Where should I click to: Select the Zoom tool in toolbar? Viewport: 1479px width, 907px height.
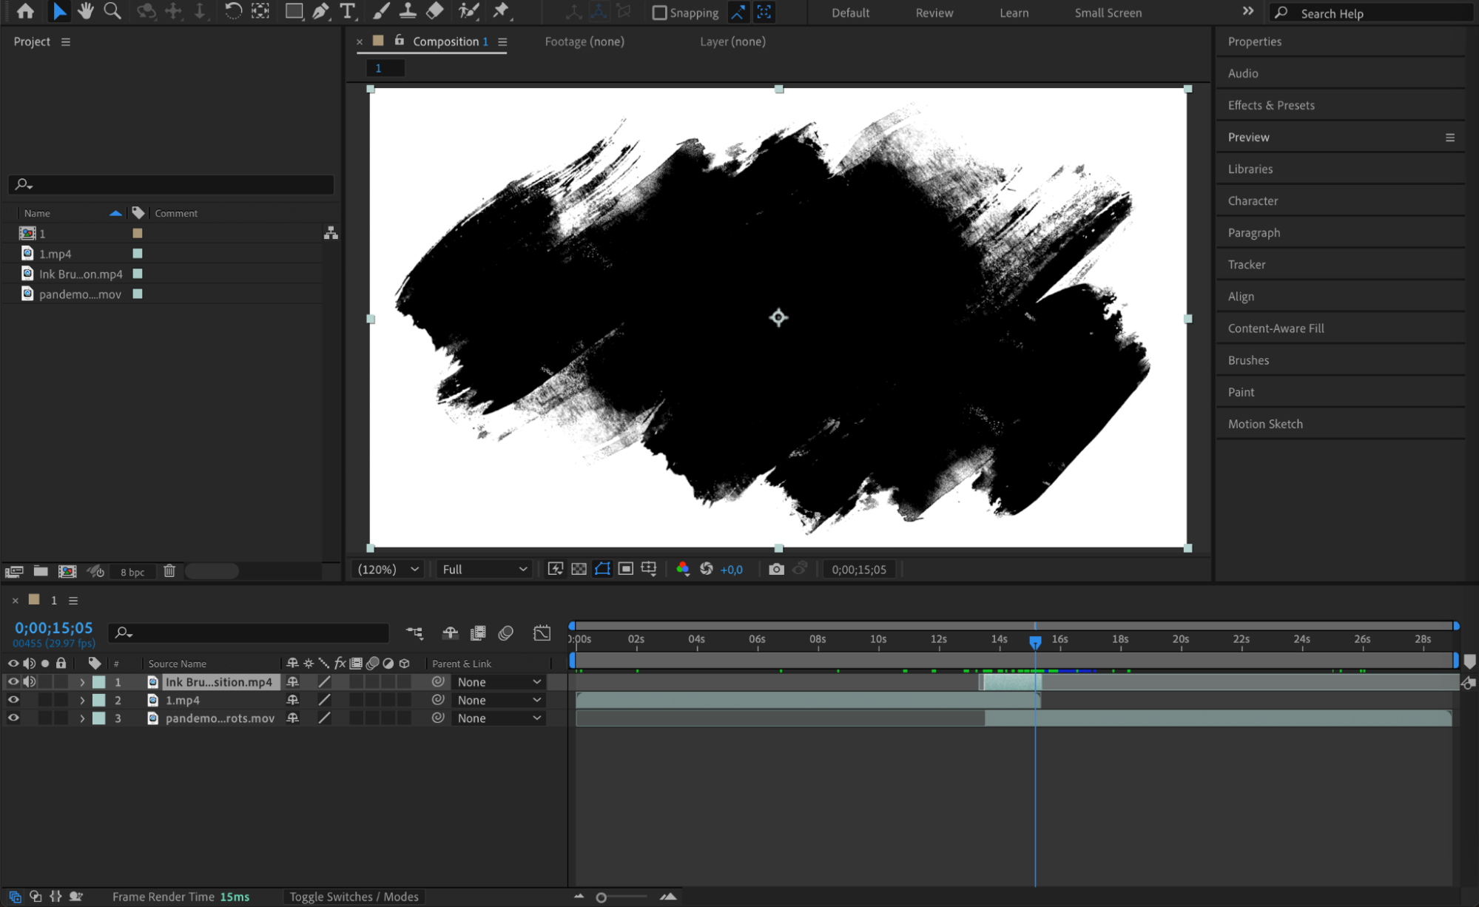(112, 11)
